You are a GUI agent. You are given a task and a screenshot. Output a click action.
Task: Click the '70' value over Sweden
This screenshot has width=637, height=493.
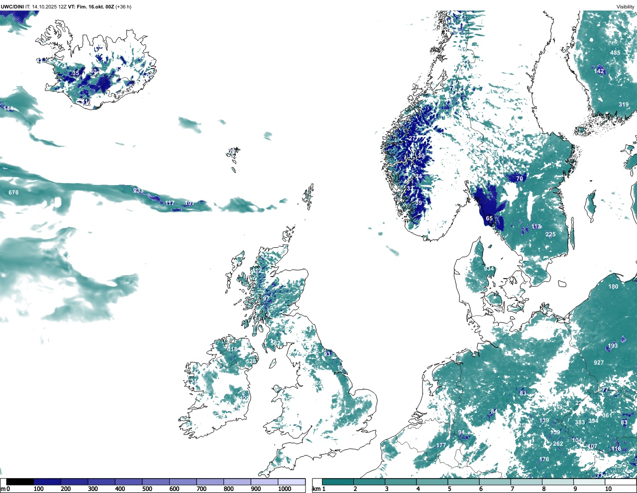[520, 179]
